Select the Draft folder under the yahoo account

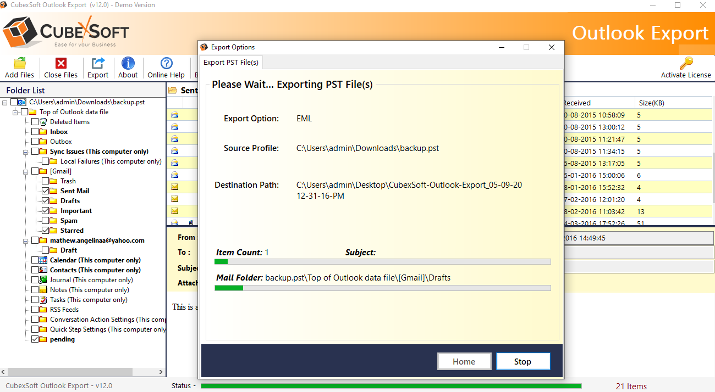pos(69,250)
